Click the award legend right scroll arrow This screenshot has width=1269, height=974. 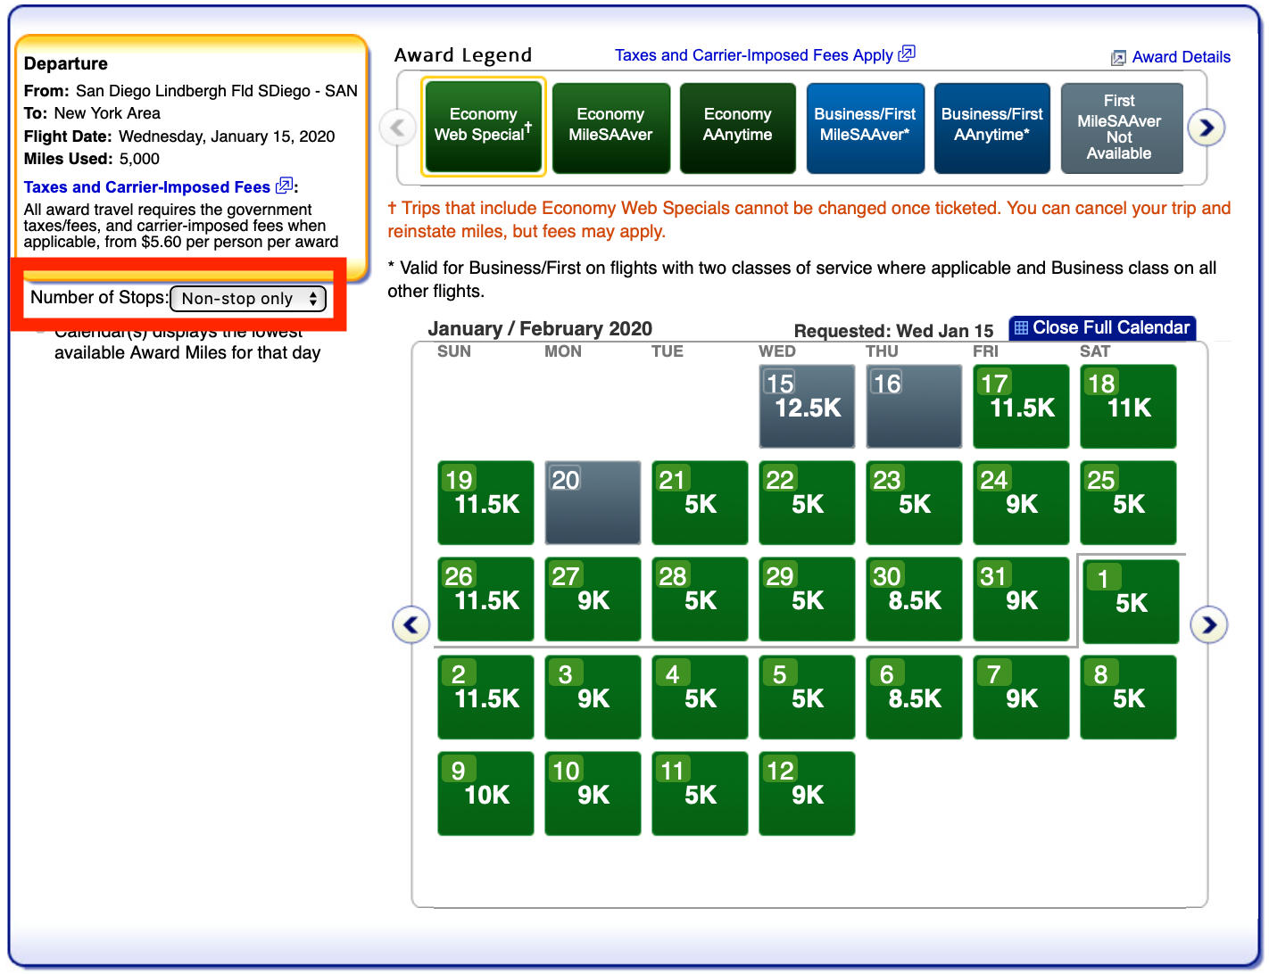tap(1207, 128)
